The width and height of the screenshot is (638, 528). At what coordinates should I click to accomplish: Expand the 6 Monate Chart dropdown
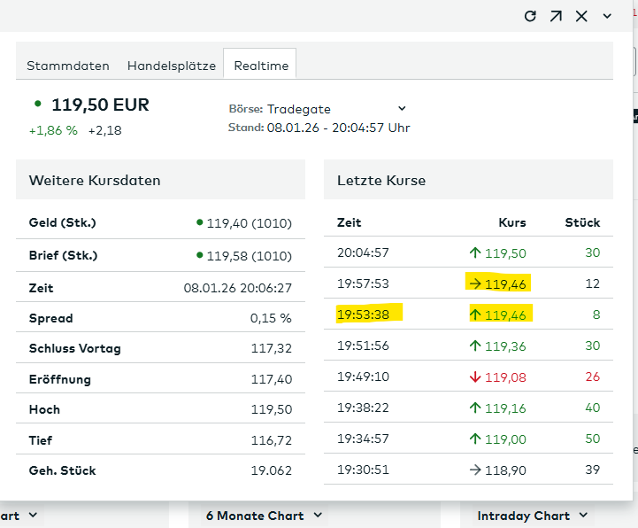click(264, 516)
